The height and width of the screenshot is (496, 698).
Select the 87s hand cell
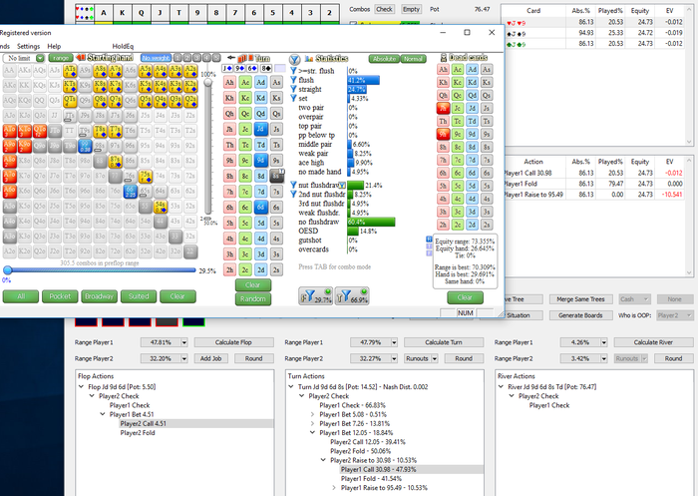pyautogui.click(x=115, y=161)
